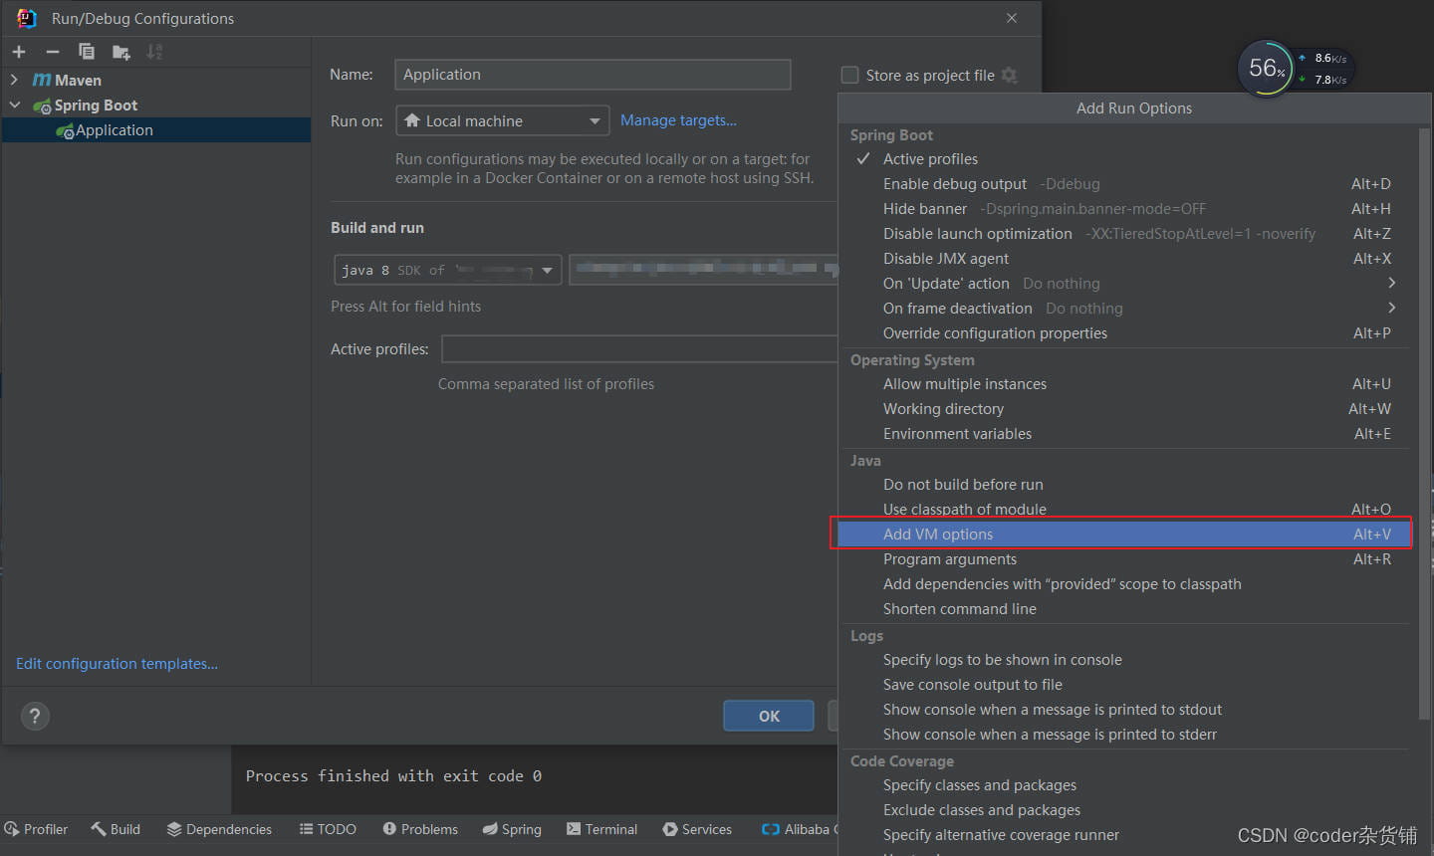Choose Add VM options

coord(1123,535)
